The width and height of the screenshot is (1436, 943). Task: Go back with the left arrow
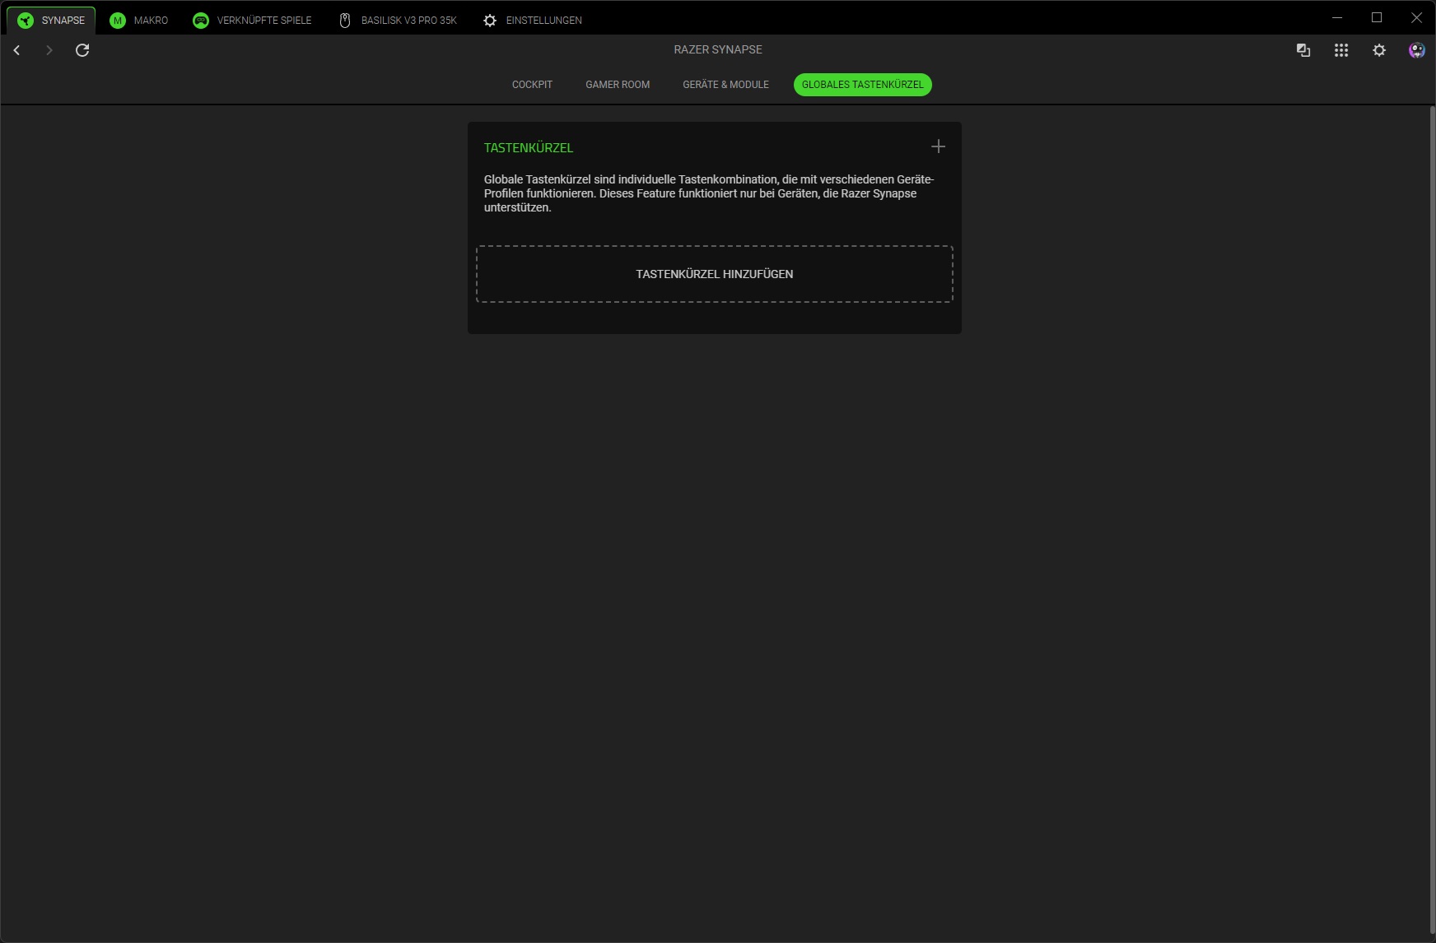[16, 50]
